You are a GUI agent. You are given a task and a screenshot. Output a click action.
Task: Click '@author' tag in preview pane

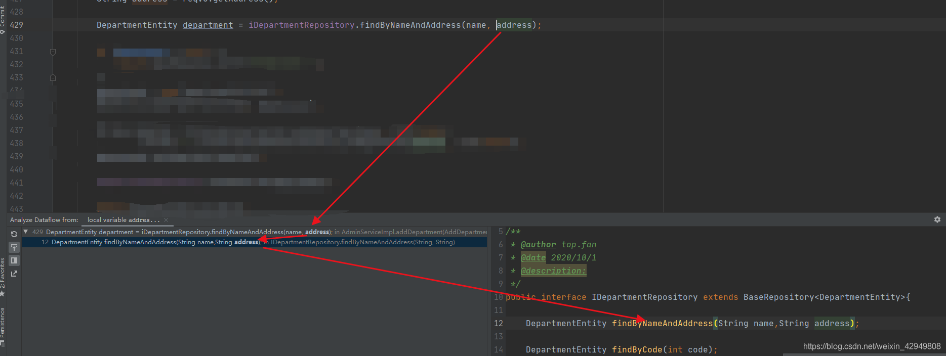[538, 244]
